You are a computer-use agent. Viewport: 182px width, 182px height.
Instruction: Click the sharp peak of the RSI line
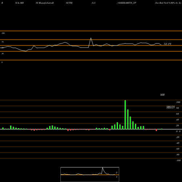pos(91,38)
